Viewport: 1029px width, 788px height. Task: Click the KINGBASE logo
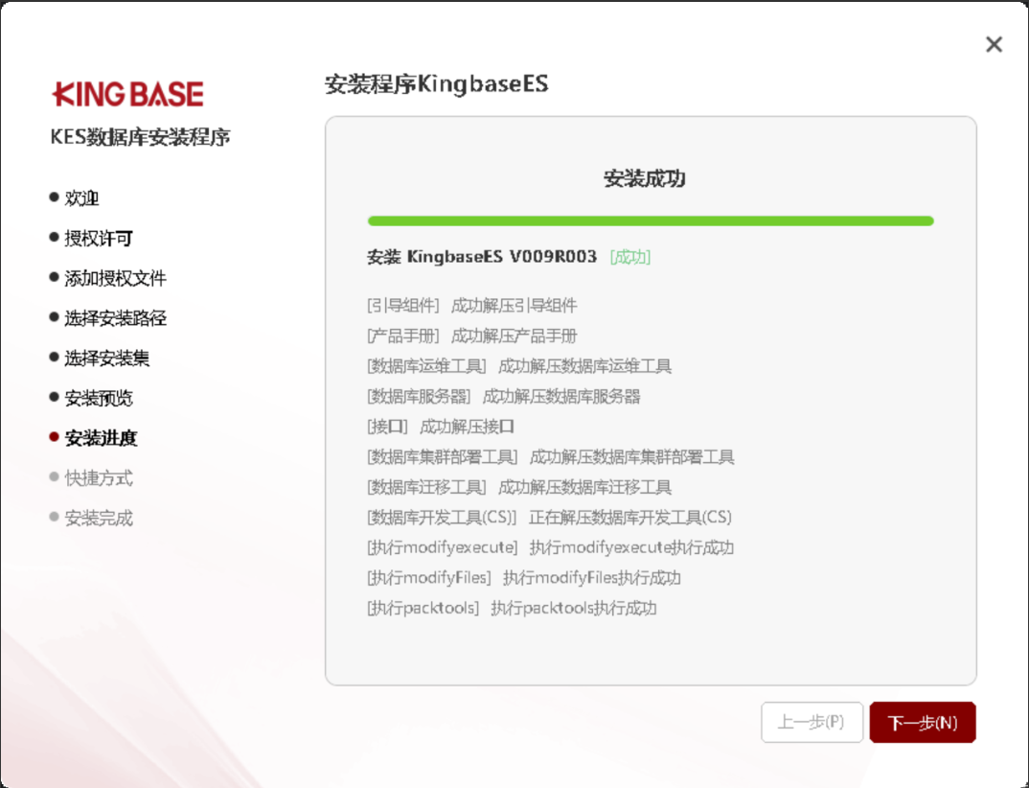127,94
